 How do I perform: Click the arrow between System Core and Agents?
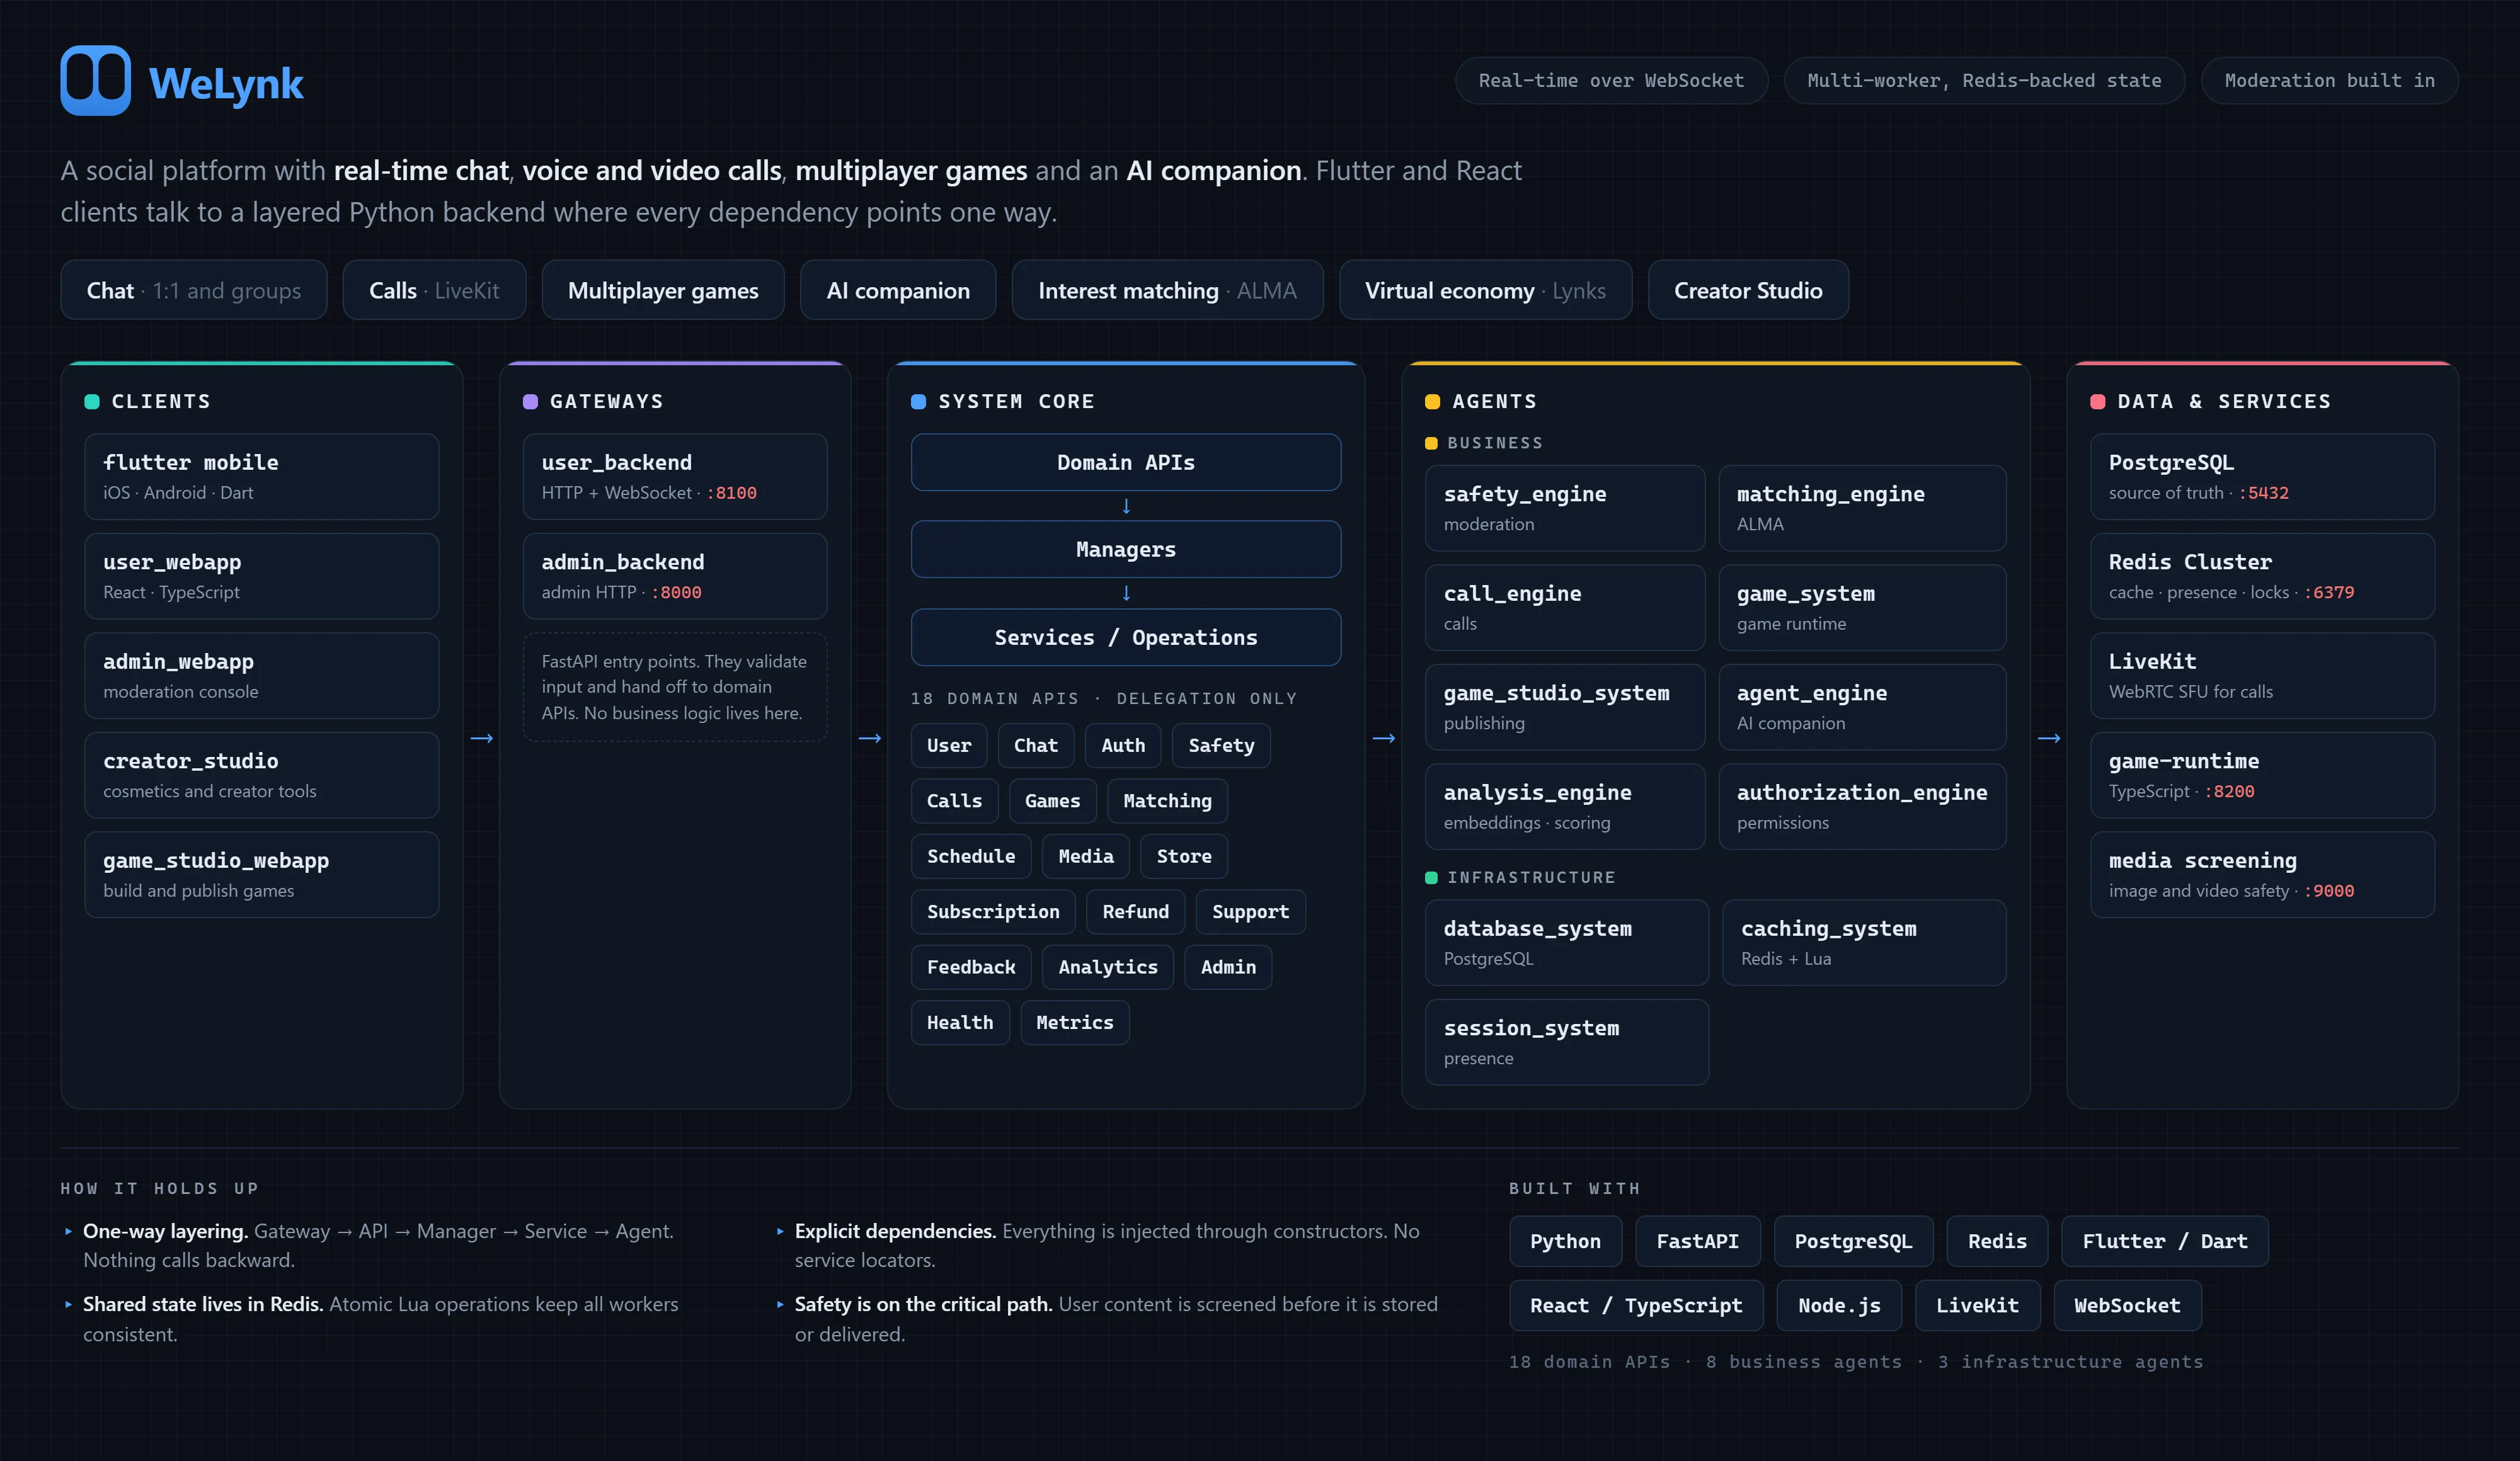[1384, 737]
